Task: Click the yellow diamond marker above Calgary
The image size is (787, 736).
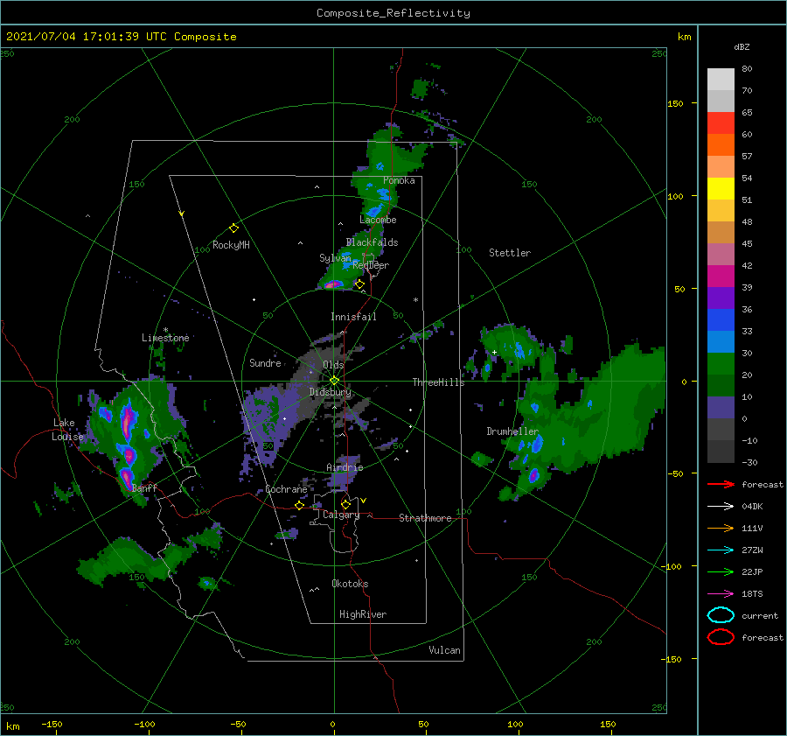Action: click(345, 504)
